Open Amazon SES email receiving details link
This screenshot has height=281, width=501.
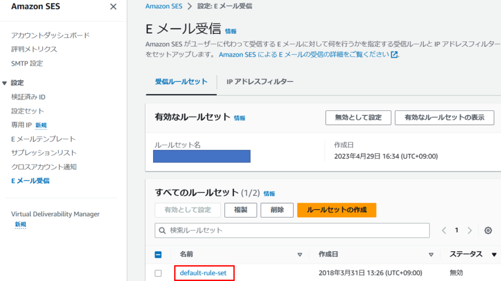tap(304, 55)
